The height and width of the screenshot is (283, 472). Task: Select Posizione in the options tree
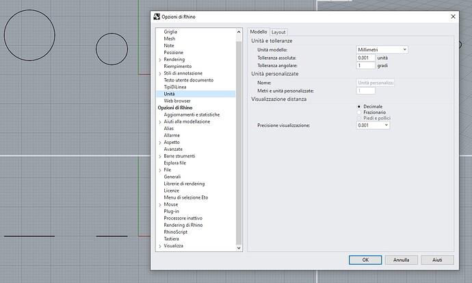click(173, 53)
